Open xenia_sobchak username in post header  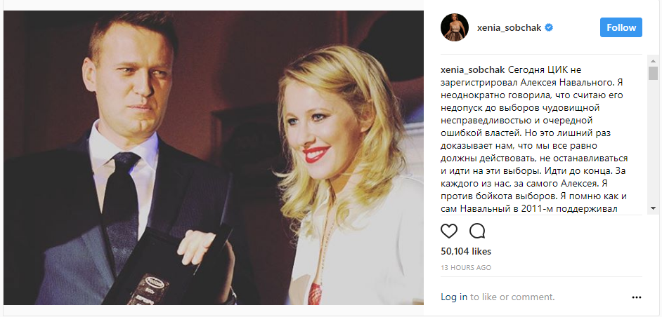point(507,28)
